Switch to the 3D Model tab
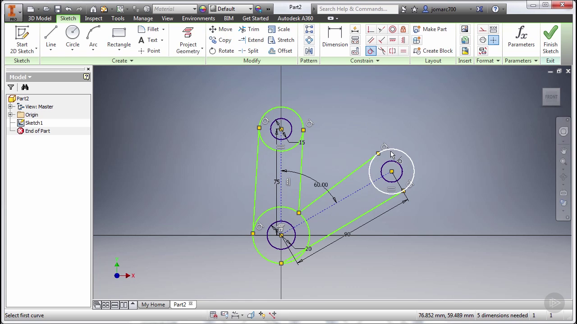 click(x=40, y=18)
